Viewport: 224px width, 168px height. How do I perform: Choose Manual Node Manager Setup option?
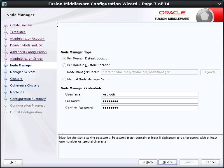64,79
